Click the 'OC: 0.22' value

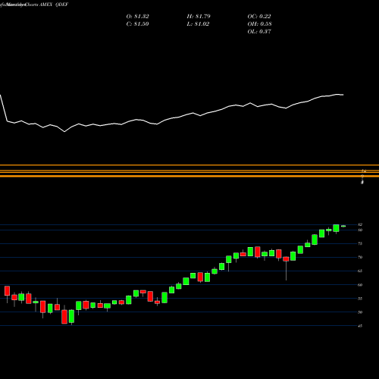(x=259, y=17)
